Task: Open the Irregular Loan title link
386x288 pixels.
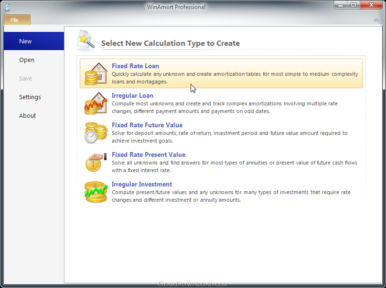Action: point(132,95)
